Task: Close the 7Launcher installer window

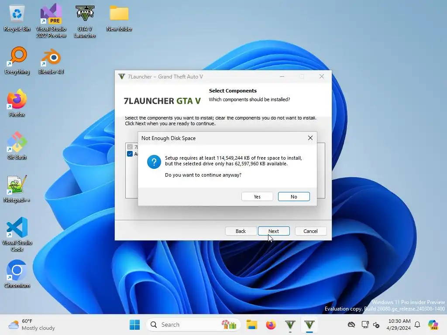Action: pos(322,76)
